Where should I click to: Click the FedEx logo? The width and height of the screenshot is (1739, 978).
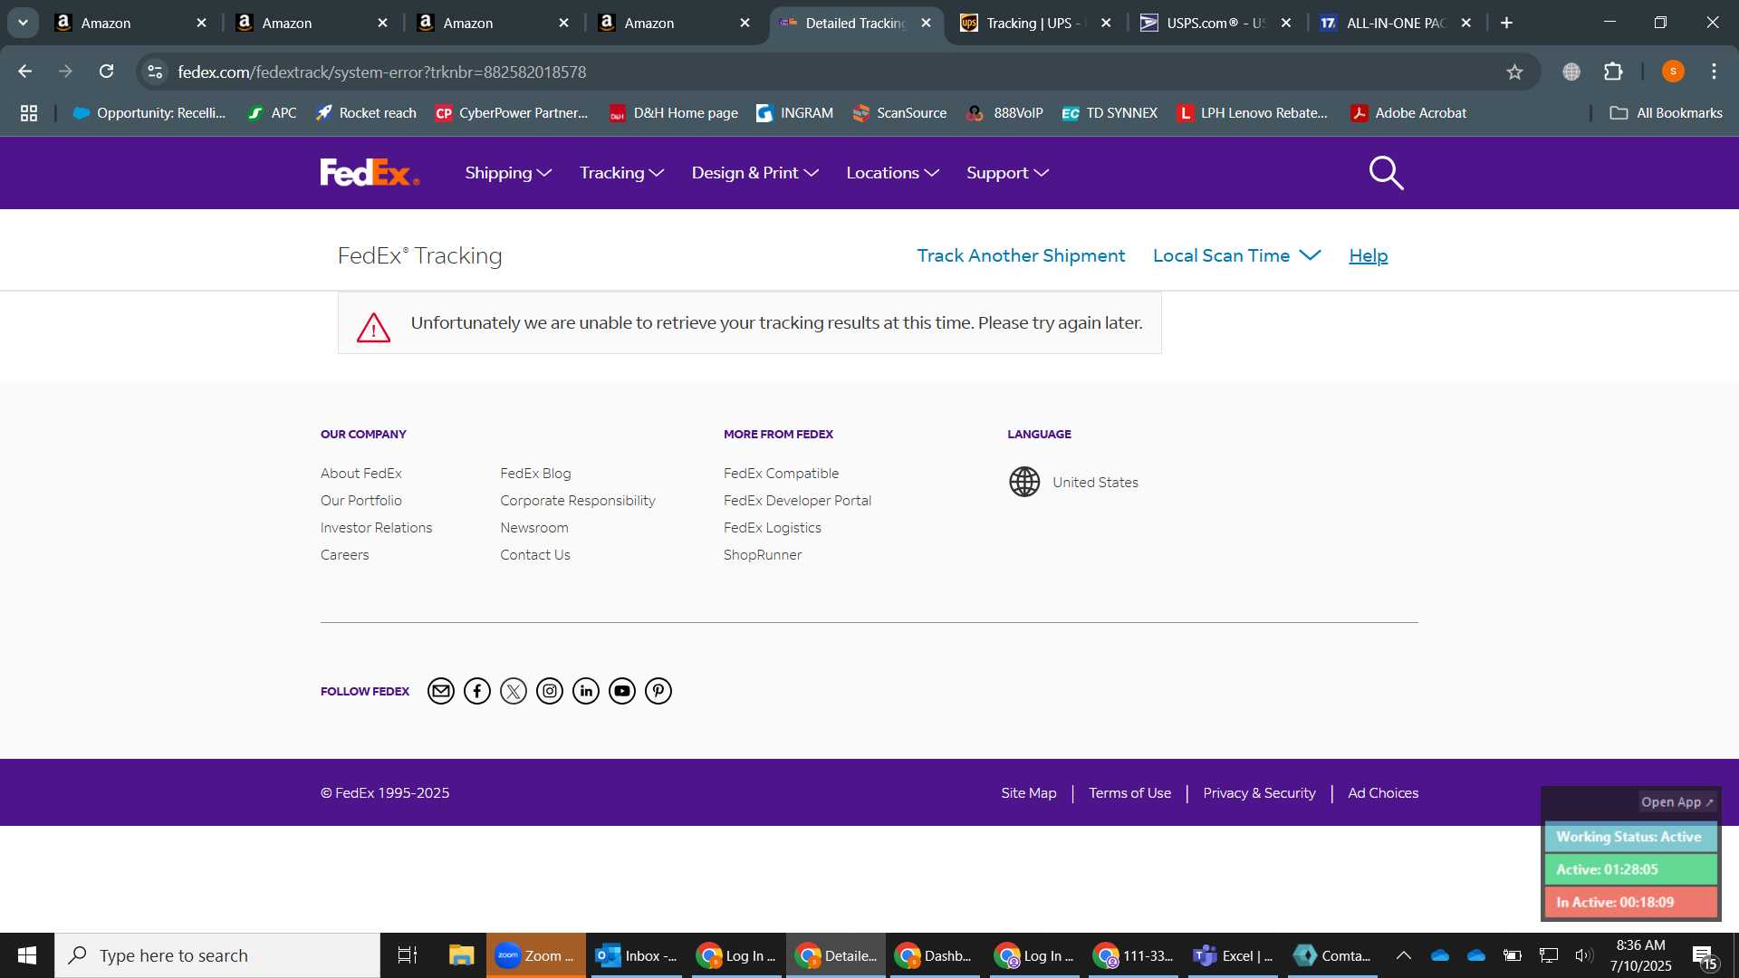[x=370, y=173]
